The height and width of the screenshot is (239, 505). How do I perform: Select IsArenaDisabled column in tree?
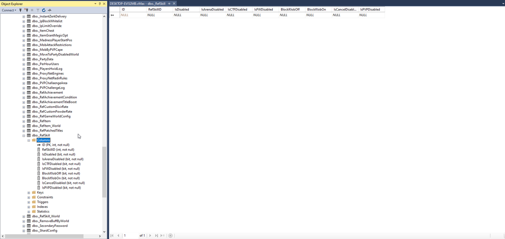[63, 159]
